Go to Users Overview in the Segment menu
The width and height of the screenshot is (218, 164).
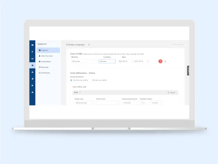click(46, 56)
